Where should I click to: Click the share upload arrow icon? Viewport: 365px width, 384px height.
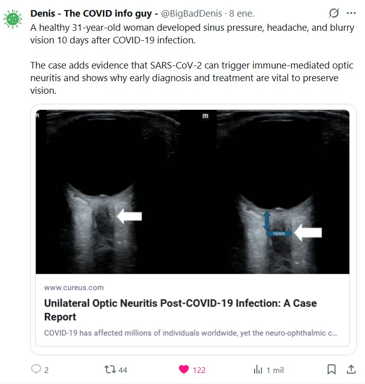351,369
